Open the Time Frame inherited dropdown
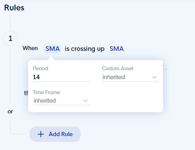The height and width of the screenshot is (150, 195). (x=61, y=101)
